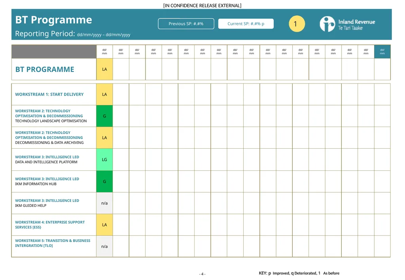Select the Previous SP box
This screenshot has width=405, height=280.
186,24
